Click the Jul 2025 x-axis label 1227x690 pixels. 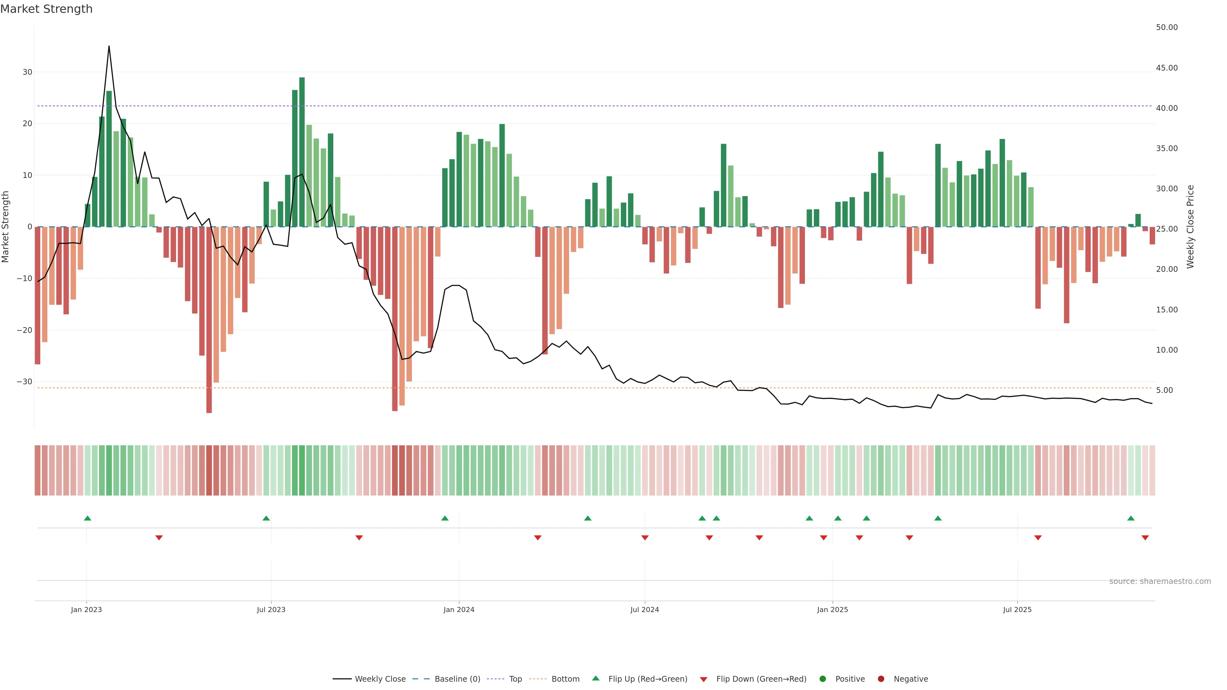coord(1017,609)
